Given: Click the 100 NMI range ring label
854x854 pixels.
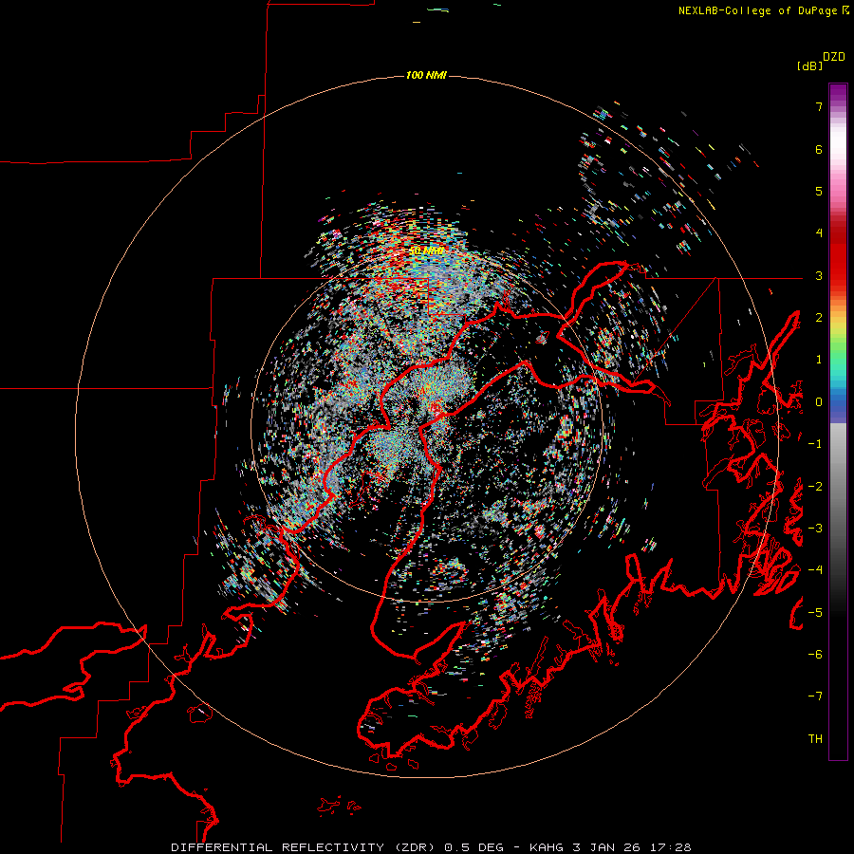Looking at the screenshot, I should pos(426,75).
